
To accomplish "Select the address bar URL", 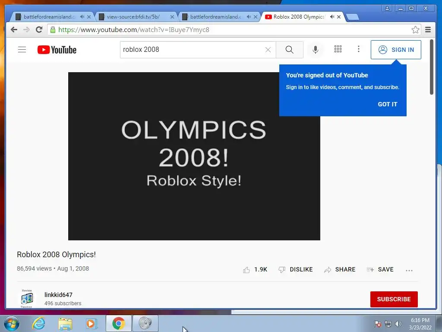I will click(x=134, y=30).
